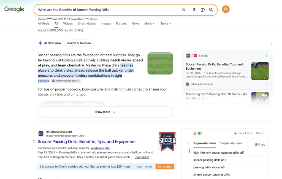Screen dimensions: 282x179
Task: Open the Images tab
Action: point(106,24)
